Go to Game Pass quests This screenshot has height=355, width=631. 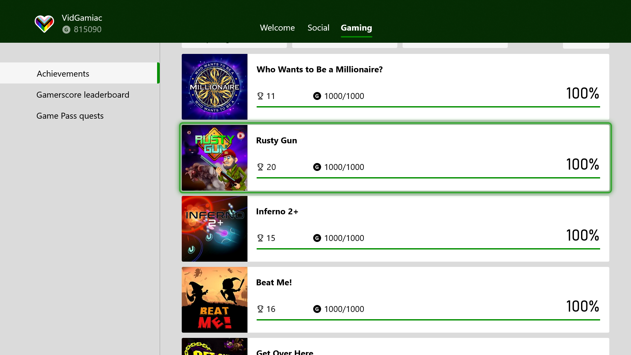pyautogui.click(x=70, y=116)
